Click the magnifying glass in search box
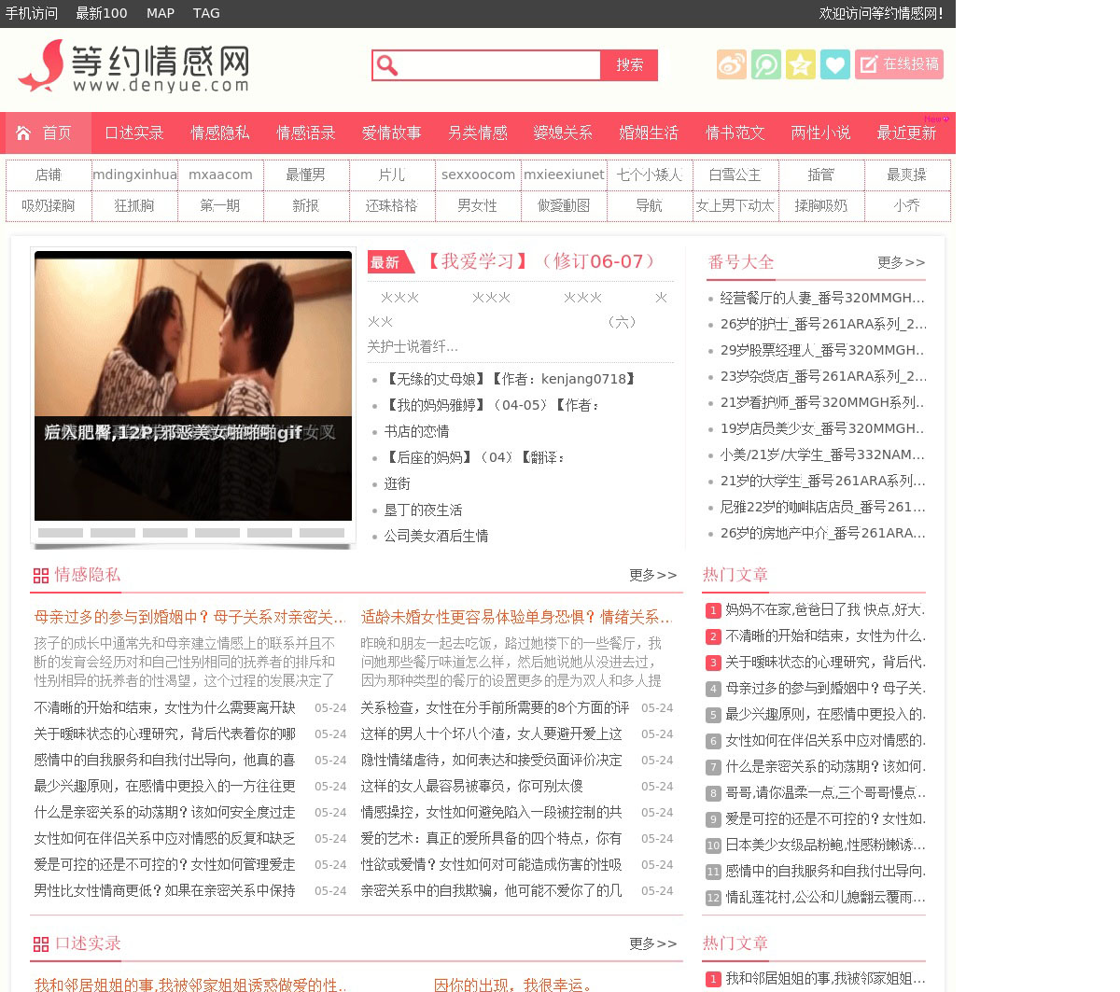Image resolution: width=1120 pixels, height=992 pixels. click(x=387, y=65)
